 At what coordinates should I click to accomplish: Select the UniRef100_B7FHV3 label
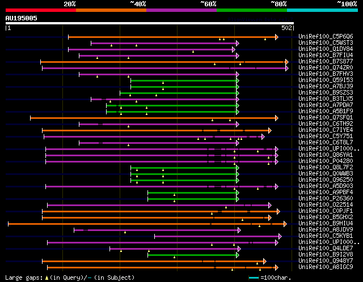(x=326, y=74)
